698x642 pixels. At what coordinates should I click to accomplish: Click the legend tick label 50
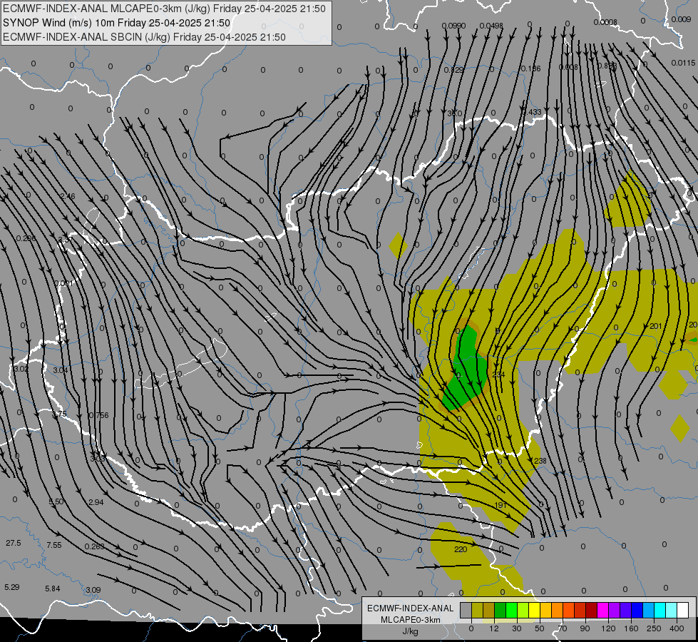coord(540,628)
